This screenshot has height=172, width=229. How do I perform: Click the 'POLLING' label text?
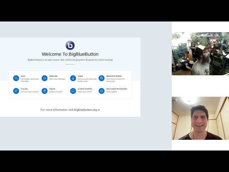(24, 89)
